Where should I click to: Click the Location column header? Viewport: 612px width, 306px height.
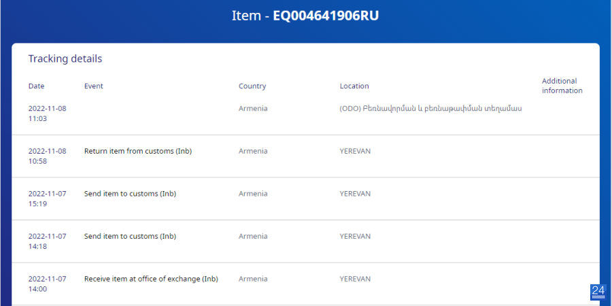pos(354,86)
